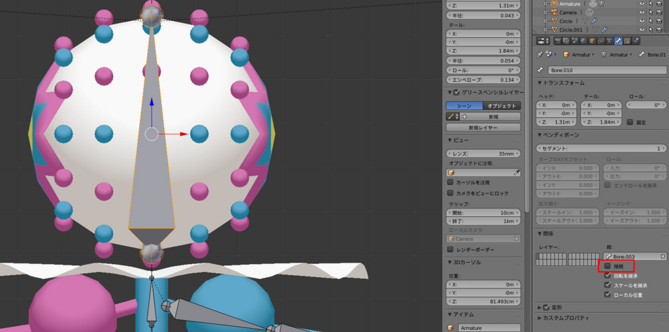The image size is (669, 332).
Task: Click the wrench modifier icon beside Circle
Action: pos(594,20)
